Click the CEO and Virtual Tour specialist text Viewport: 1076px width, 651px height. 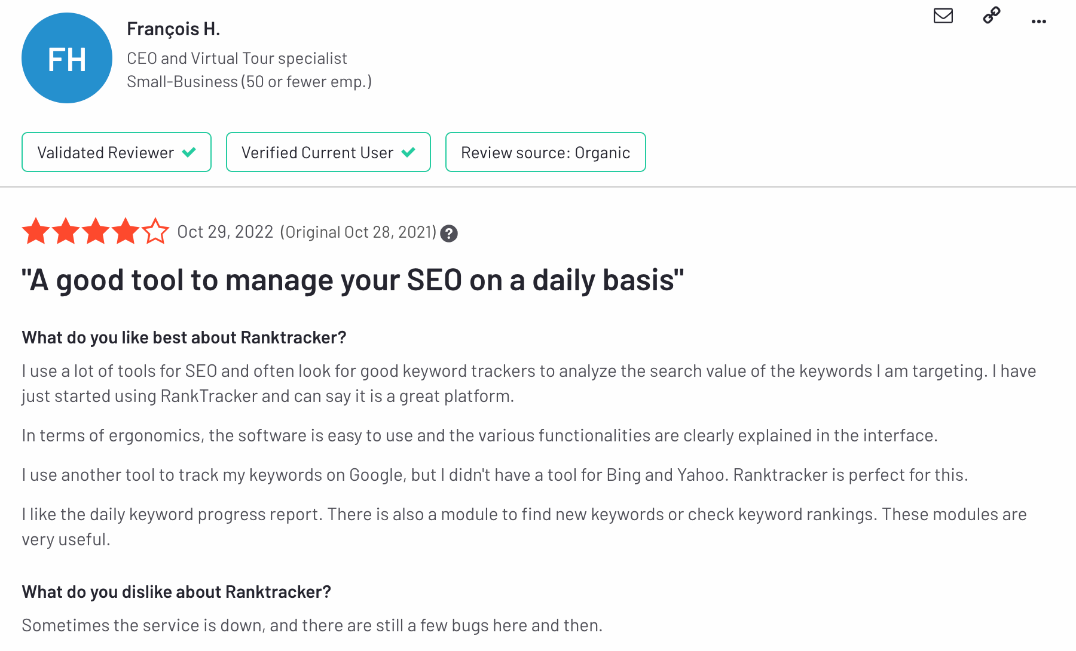tap(237, 59)
